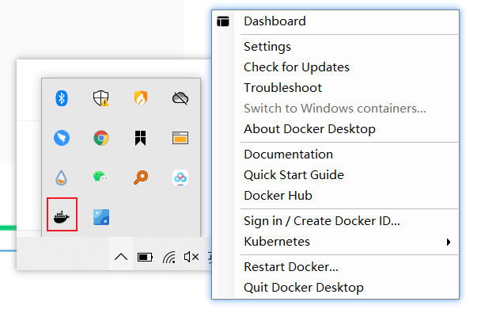This screenshot has height=317, width=481.
Task: Open the Baidu Netdisk cloud tray icon
Action: click(180, 178)
